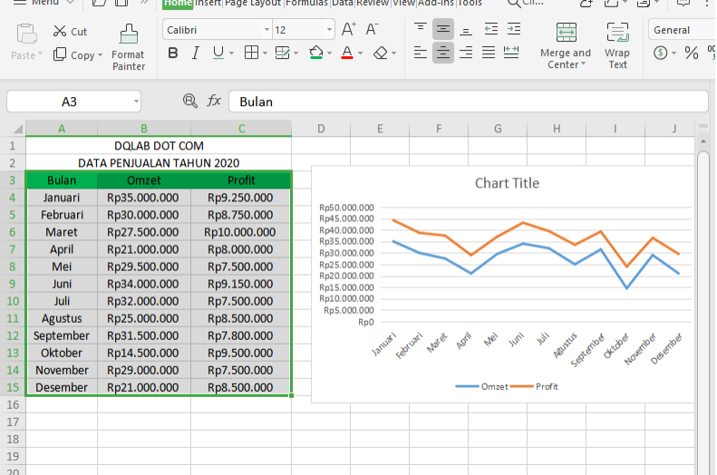This screenshot has width=717, height=475.
Task: Toggle underline formatting
Action: click(x=218, y=53)
